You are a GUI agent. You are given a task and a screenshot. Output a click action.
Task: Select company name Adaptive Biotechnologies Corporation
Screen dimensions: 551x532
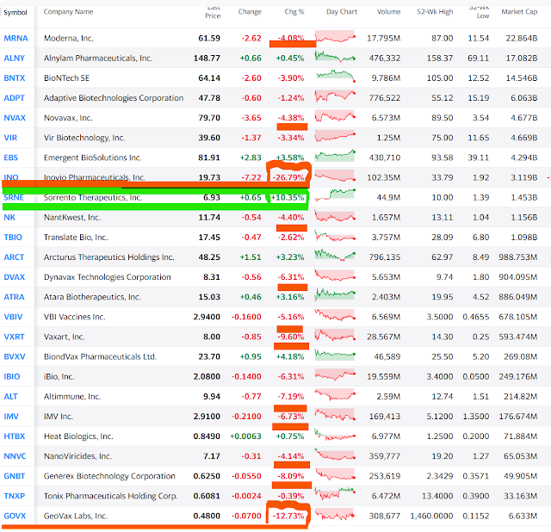click(114, 97)
